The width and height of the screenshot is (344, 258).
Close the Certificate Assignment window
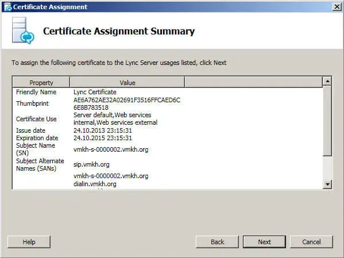click(x=337, y=7)
